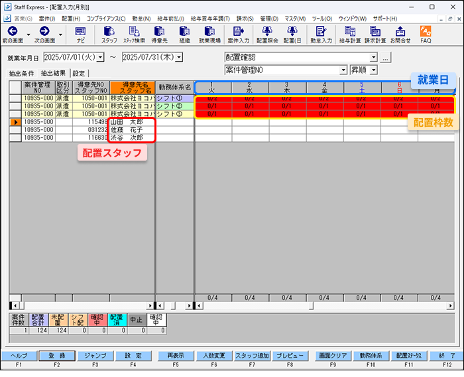Click the スタッフ追加 F7 button

tap(252, 356)
